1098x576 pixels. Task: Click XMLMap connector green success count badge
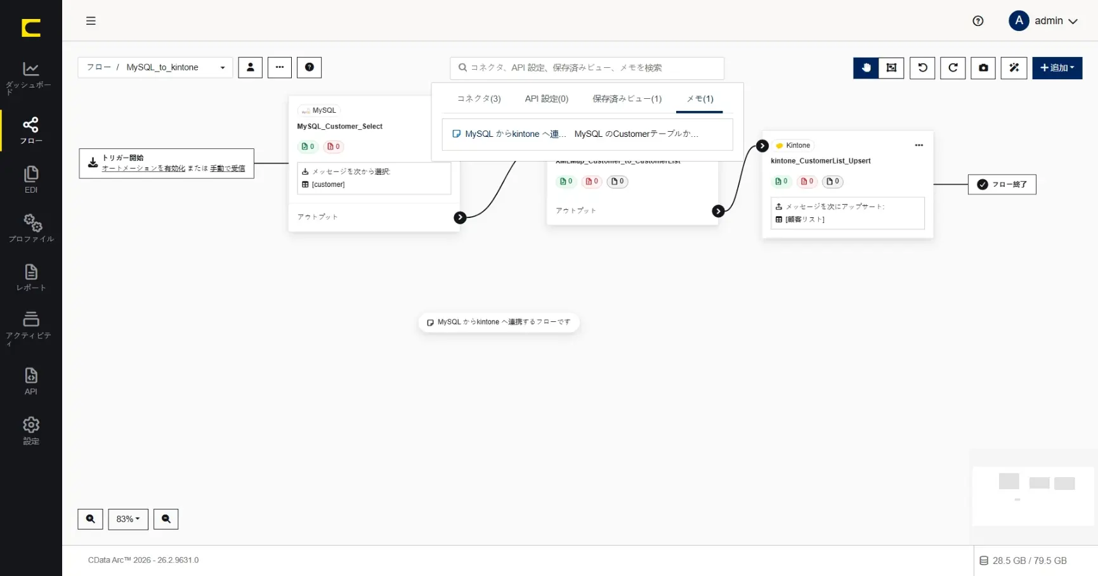(x=566, y=181)
